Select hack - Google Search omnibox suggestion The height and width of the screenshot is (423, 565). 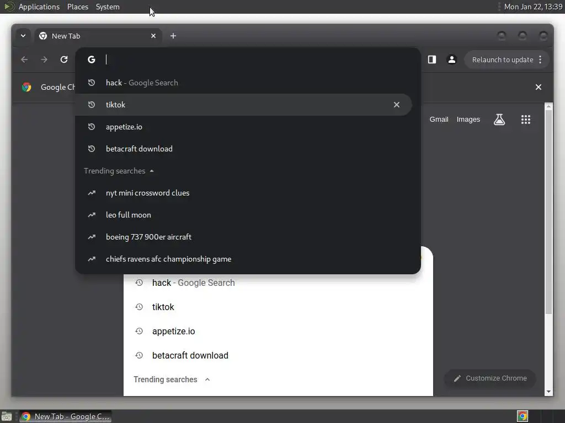pyautogui.click(x=243, y=83)
